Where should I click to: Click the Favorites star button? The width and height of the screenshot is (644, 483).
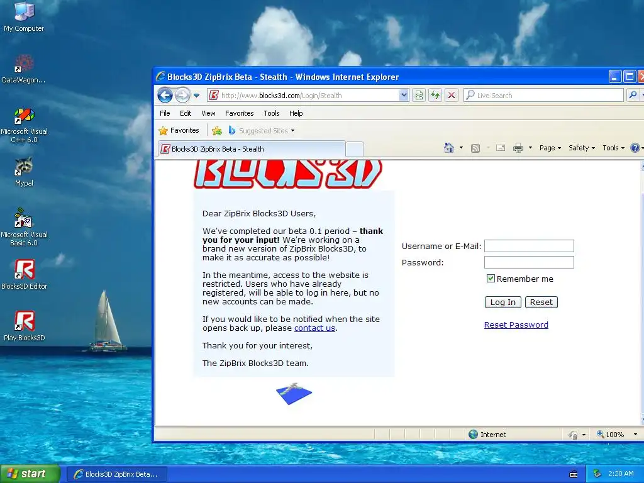coord(179,131)
